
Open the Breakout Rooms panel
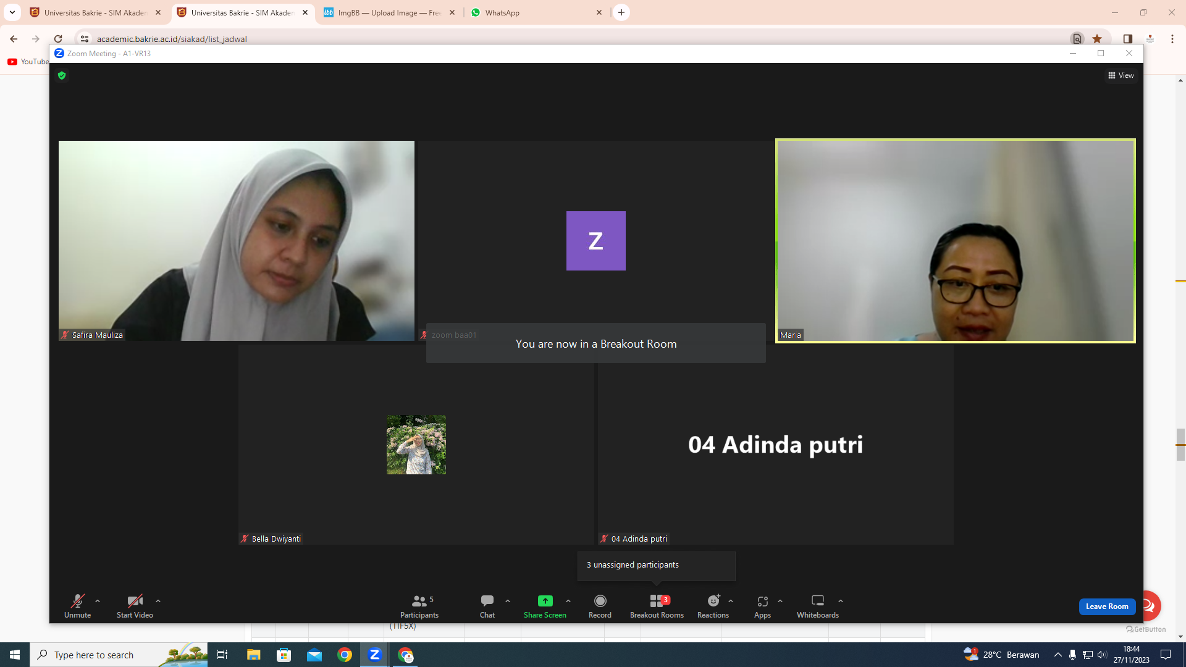pyautogui.click(x=657, y=606)
